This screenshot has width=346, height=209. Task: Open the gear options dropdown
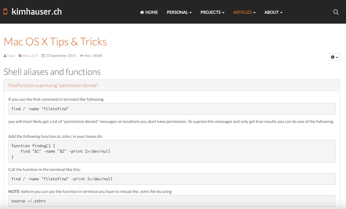(x=334, y=57)
